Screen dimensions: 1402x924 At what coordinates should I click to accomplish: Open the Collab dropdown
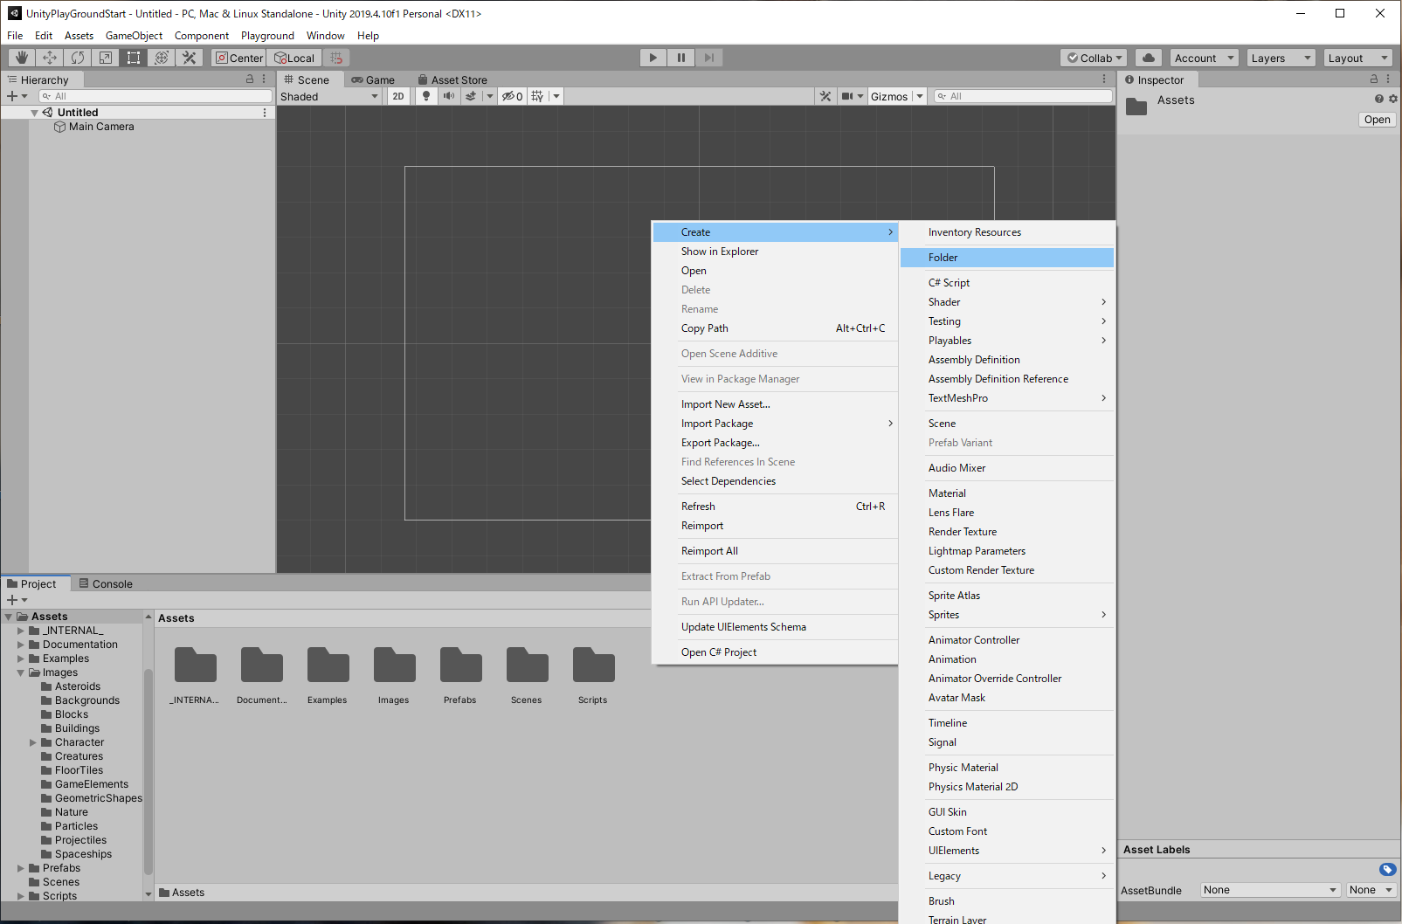(1095, 58)
